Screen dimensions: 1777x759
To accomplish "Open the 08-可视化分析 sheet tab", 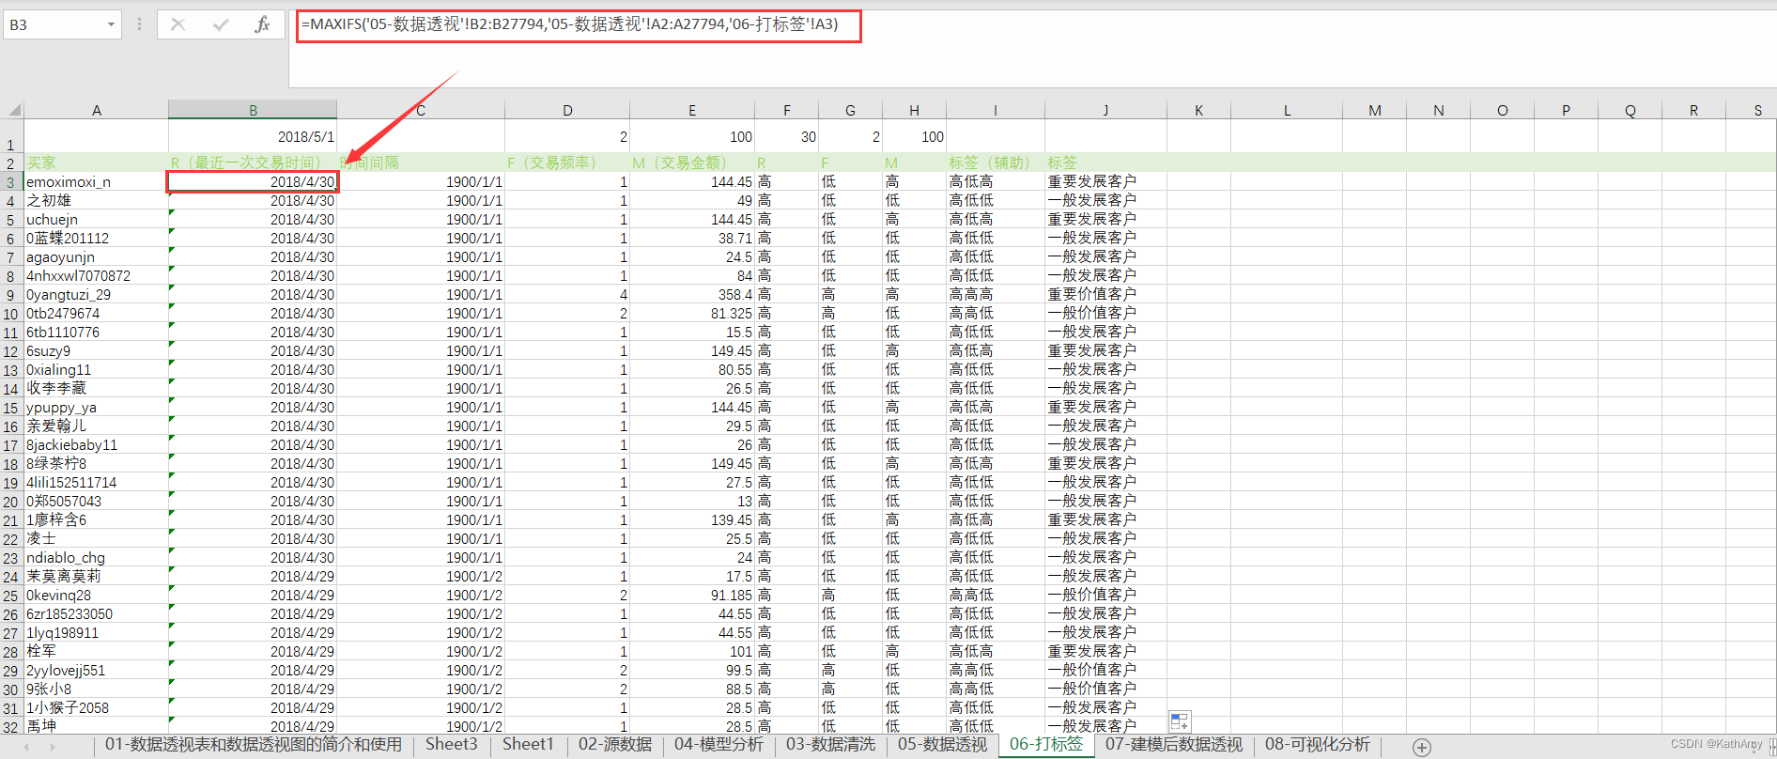I will point(1317,744).
